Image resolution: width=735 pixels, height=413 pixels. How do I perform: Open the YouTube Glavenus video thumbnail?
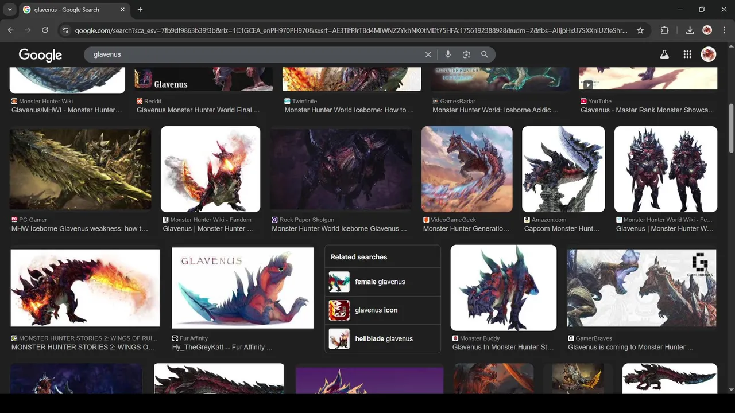tap(648, 78)
